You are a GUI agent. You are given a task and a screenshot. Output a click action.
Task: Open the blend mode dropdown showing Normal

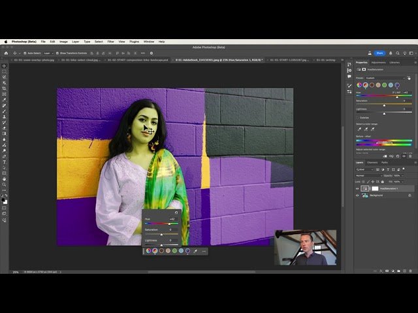coord(369,175)
